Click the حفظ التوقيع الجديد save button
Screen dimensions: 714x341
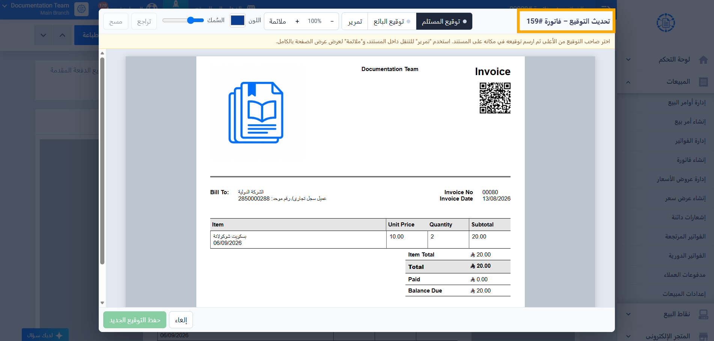click(135, 320)
